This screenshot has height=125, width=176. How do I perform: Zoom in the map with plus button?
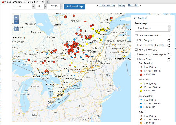16,17
